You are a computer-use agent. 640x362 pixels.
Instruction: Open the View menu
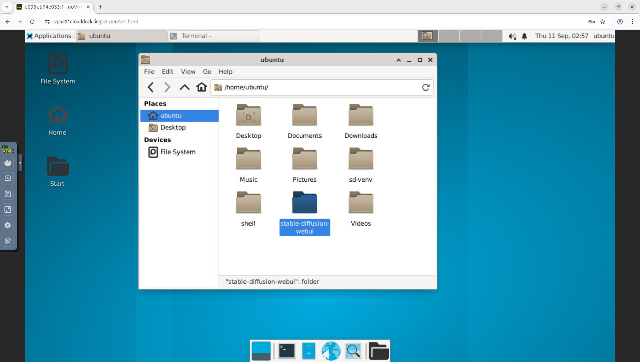click(x=188, y=71)
